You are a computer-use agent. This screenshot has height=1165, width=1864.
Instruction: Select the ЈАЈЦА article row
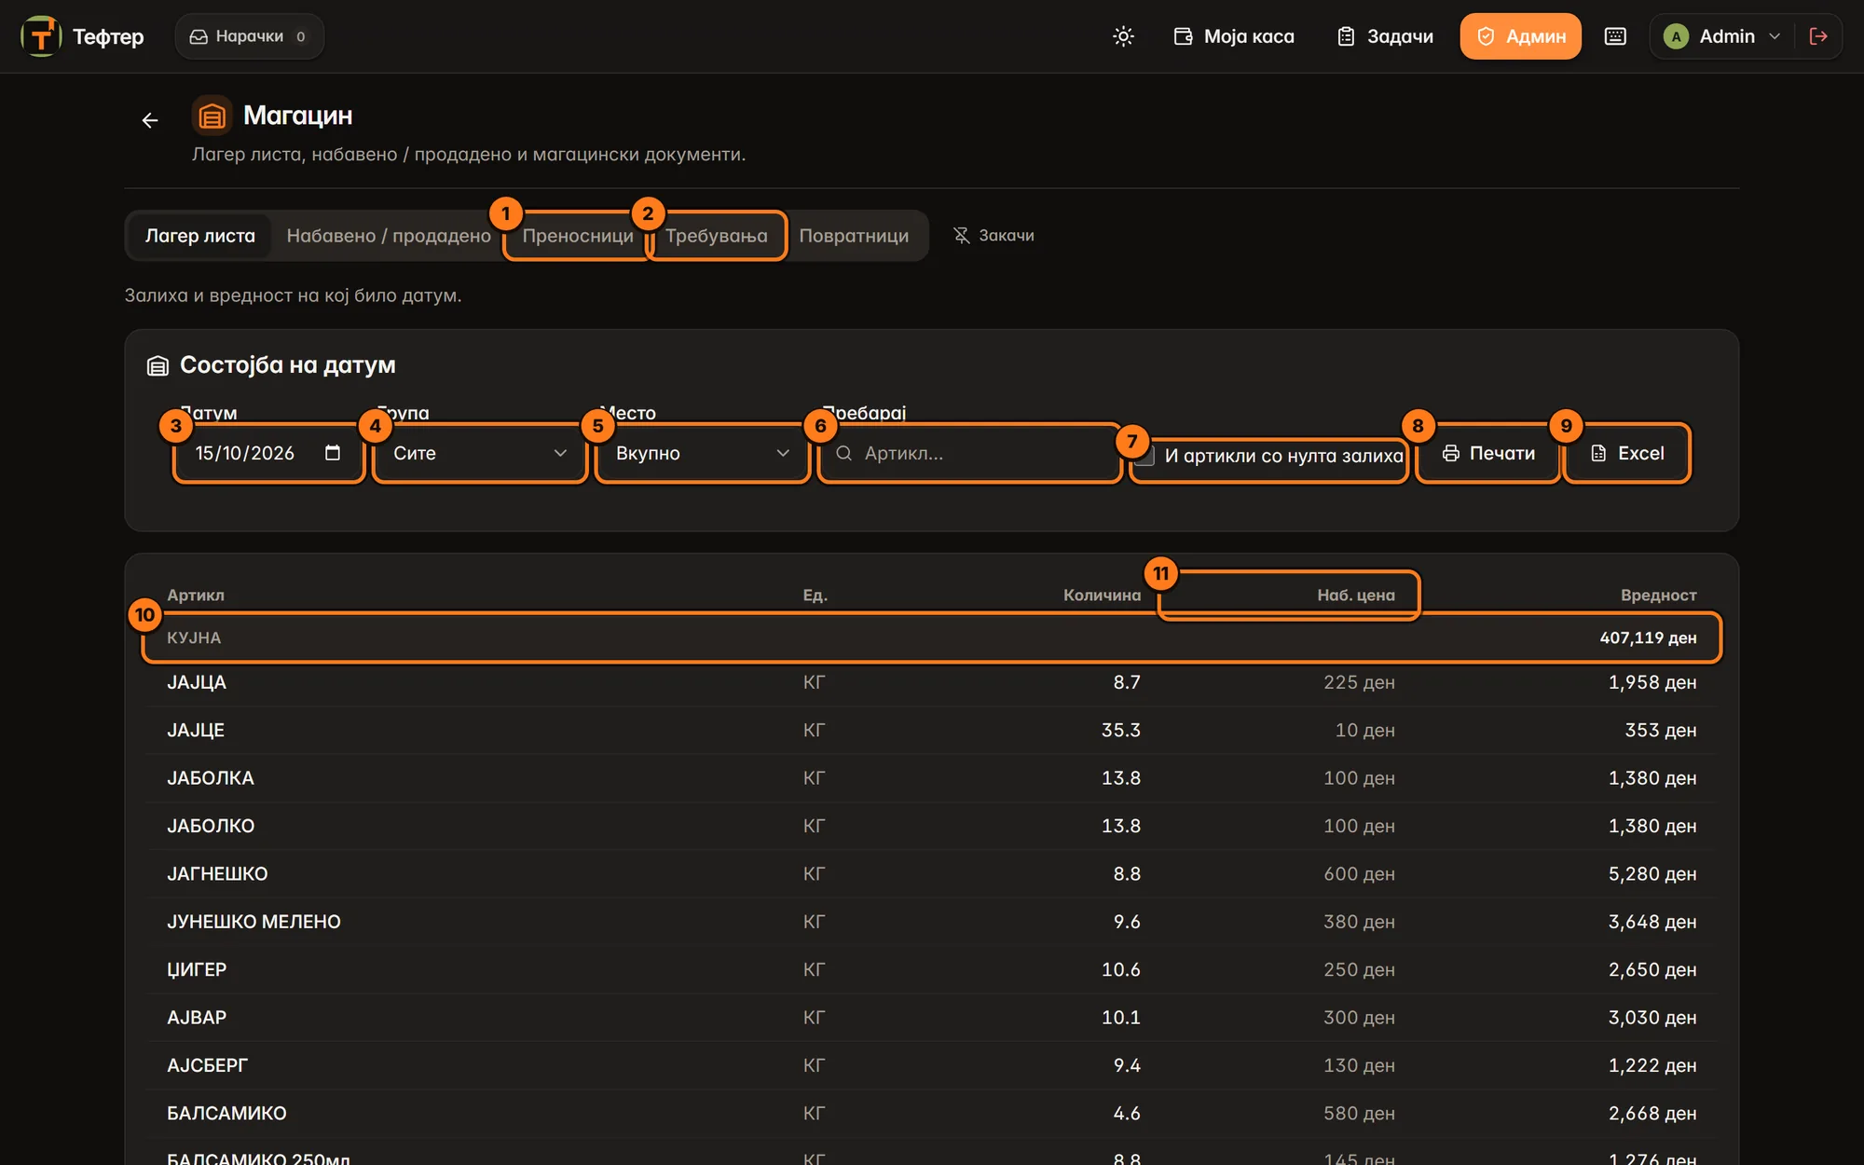pyautogui.click(x=931, y=682)
